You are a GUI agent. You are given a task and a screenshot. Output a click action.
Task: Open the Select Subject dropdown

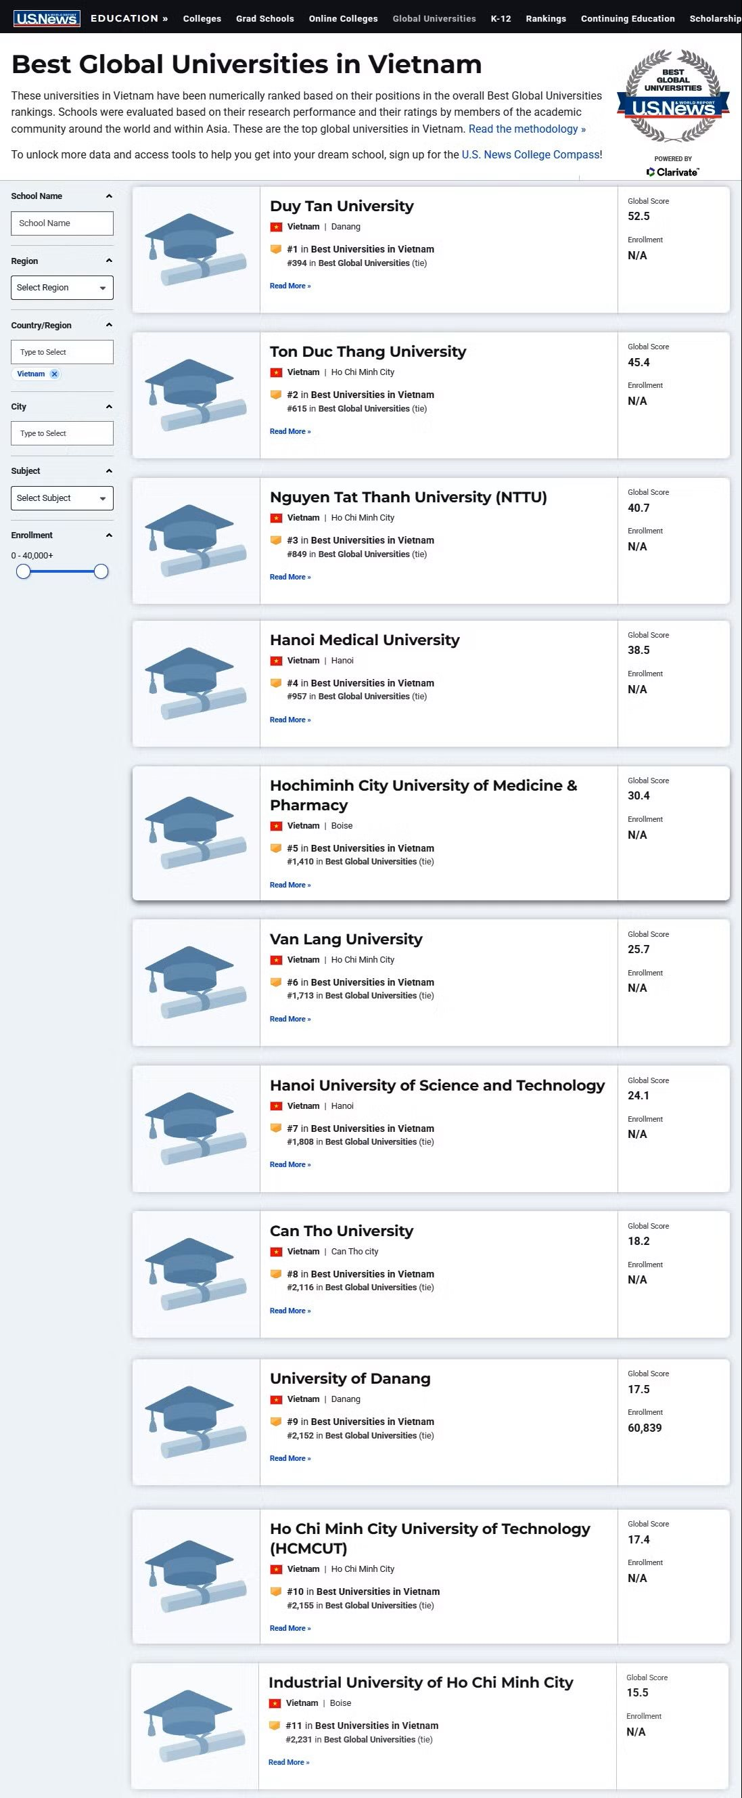[x=62, y=498]
